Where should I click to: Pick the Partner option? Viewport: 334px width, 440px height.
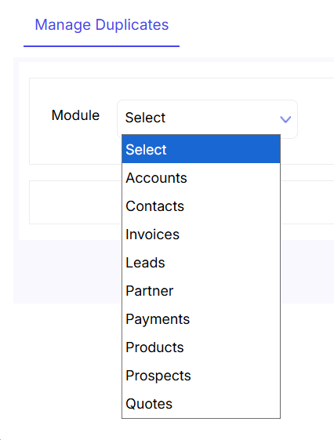(201, 291)
